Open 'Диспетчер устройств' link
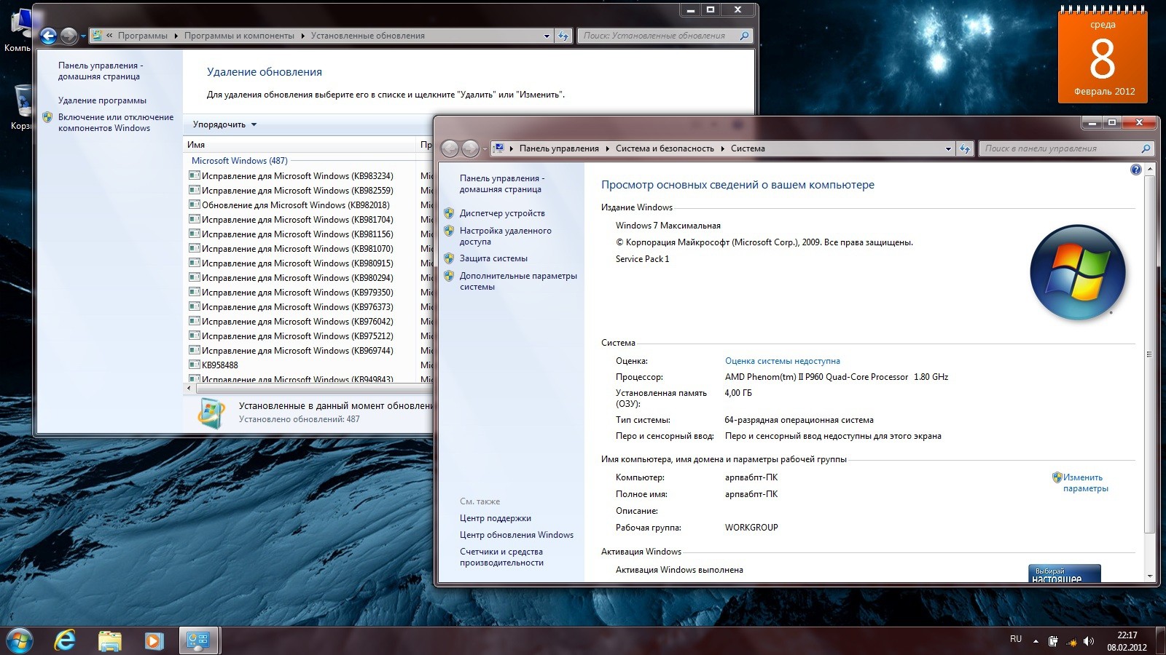 pyautogui.click(x=502, y=213)
